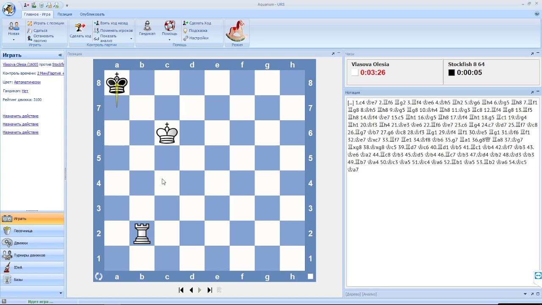The width and height of the screenshot is (542, 305).
Task: Click the Гандикап Нет link
Action: click(25, 91)
